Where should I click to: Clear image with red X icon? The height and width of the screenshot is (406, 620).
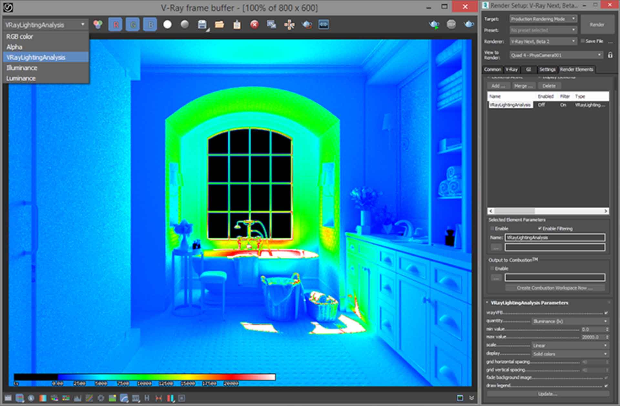(254, 25)
